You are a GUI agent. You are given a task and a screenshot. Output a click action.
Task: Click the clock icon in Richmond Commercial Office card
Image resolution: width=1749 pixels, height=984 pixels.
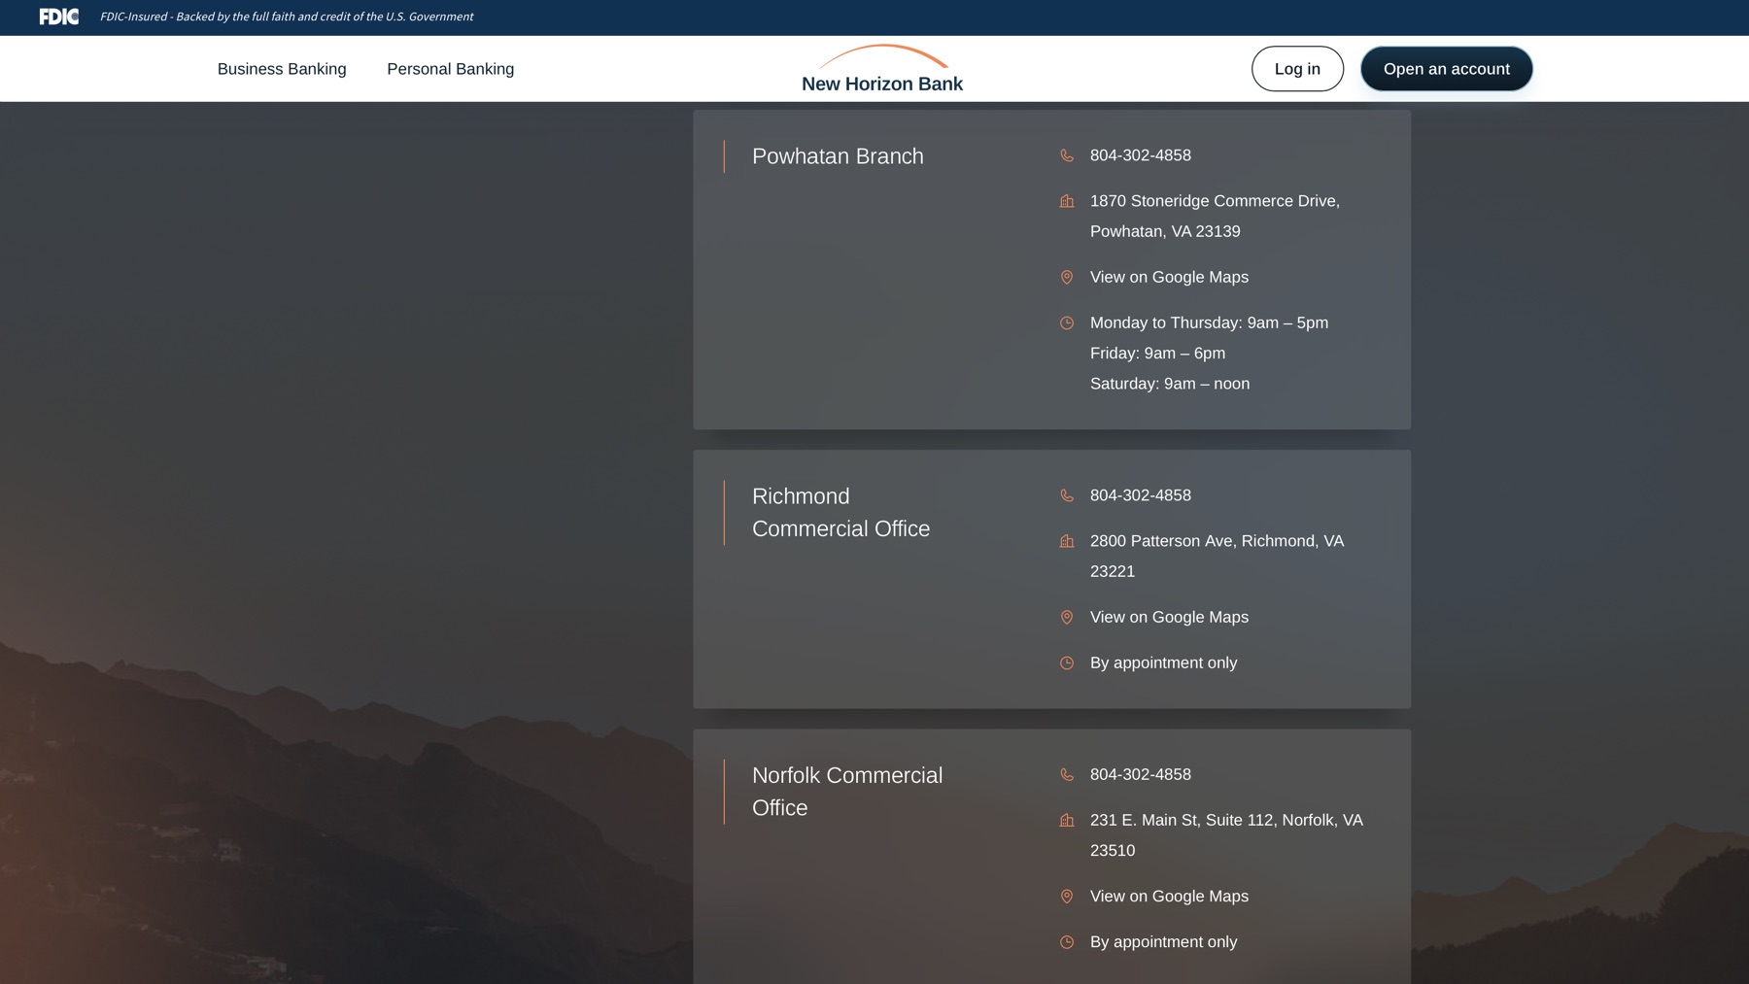point(1067,662)
